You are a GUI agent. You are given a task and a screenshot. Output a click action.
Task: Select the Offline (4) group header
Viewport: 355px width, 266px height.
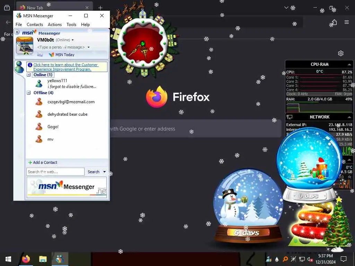pos(43,93)
